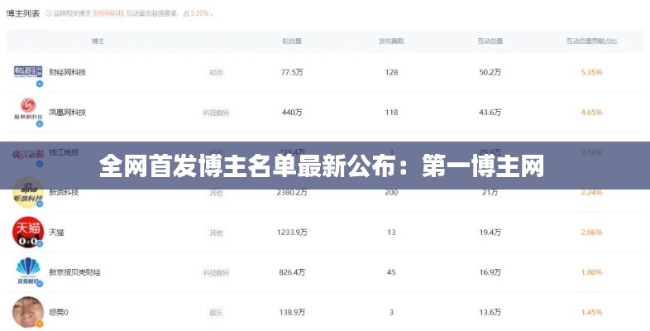Click the 科技数码 tag in 凤凰网科技 row
Screen dimensions: 650x331
(x=216, y=113)
